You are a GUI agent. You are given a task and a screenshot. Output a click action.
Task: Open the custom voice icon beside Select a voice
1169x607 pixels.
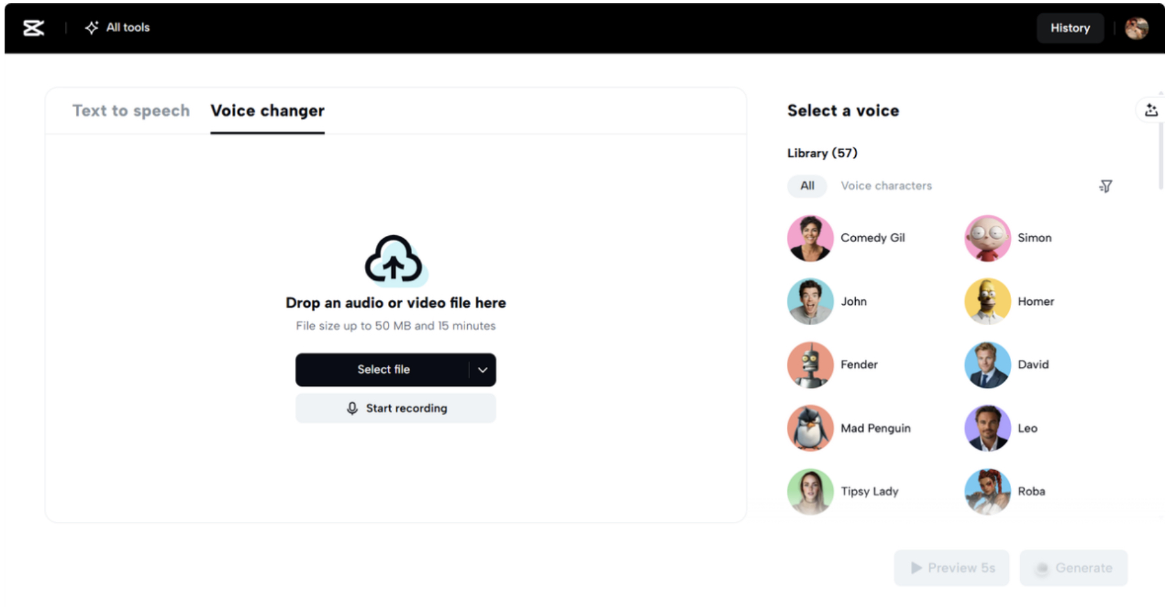[x=1151, y=110]
